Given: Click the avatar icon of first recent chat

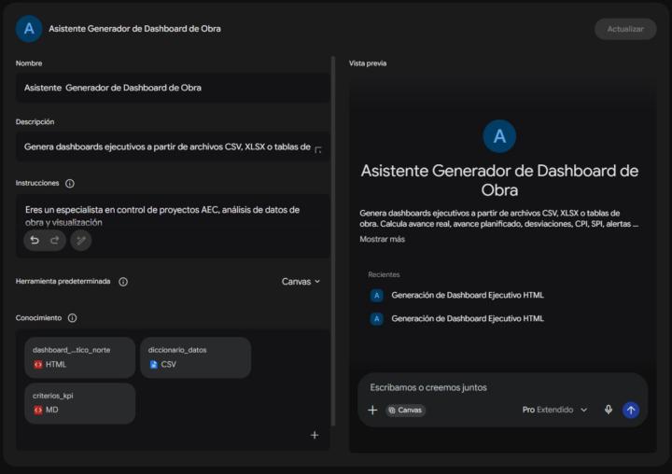Looking at the screenshot, I should click(x=377, y=295).
